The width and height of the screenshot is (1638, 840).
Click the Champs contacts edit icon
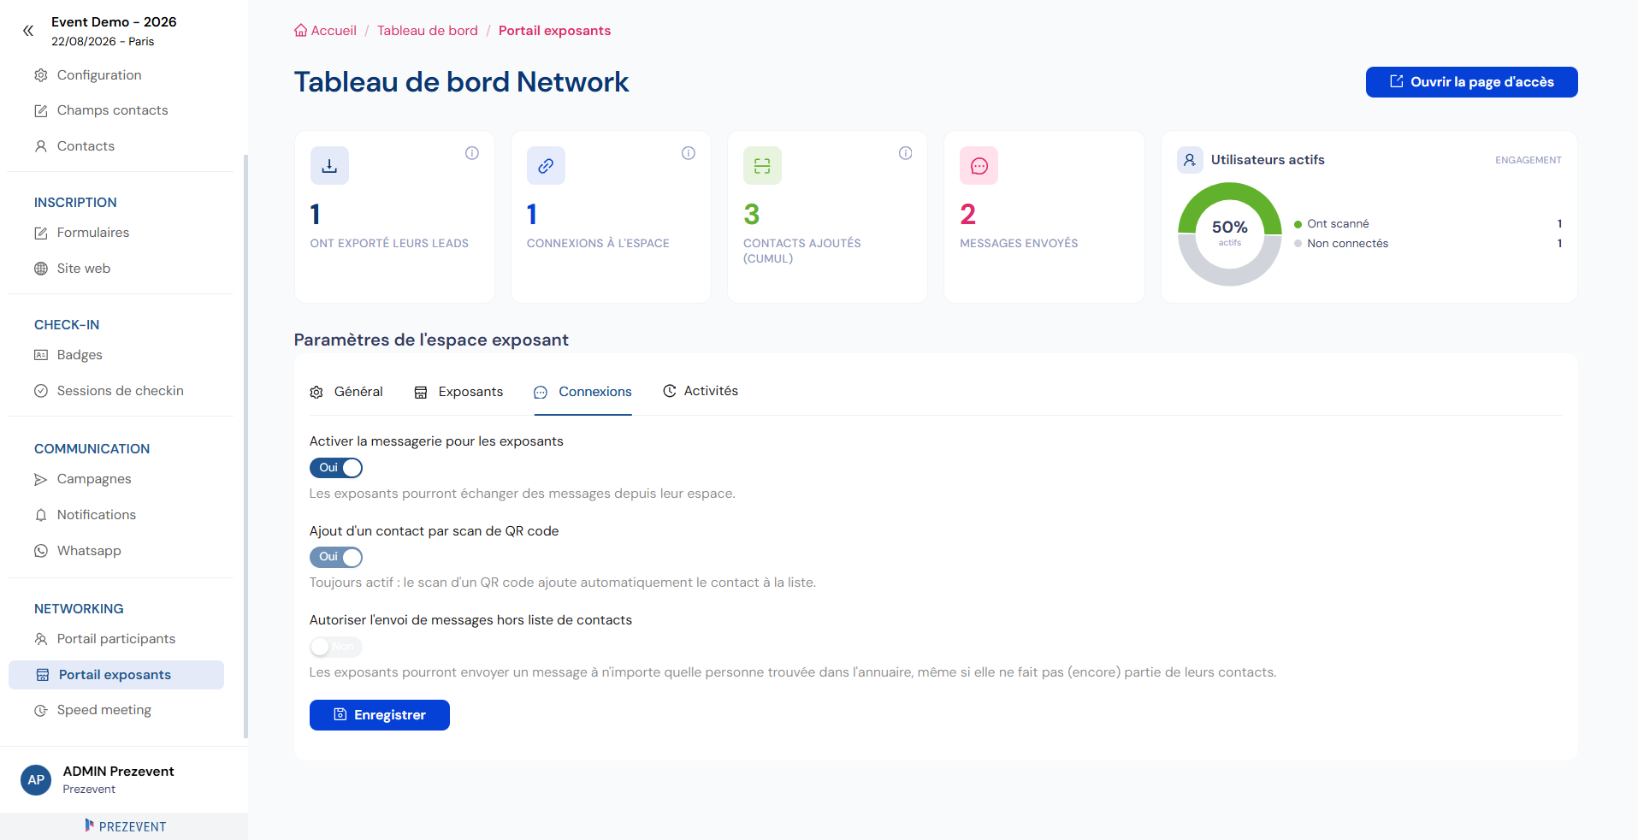coord(41,110)
